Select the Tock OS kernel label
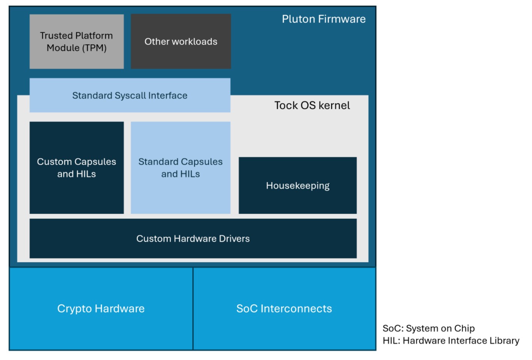The image size is (532, 360). pyautogui.click(x=312, y=105)
